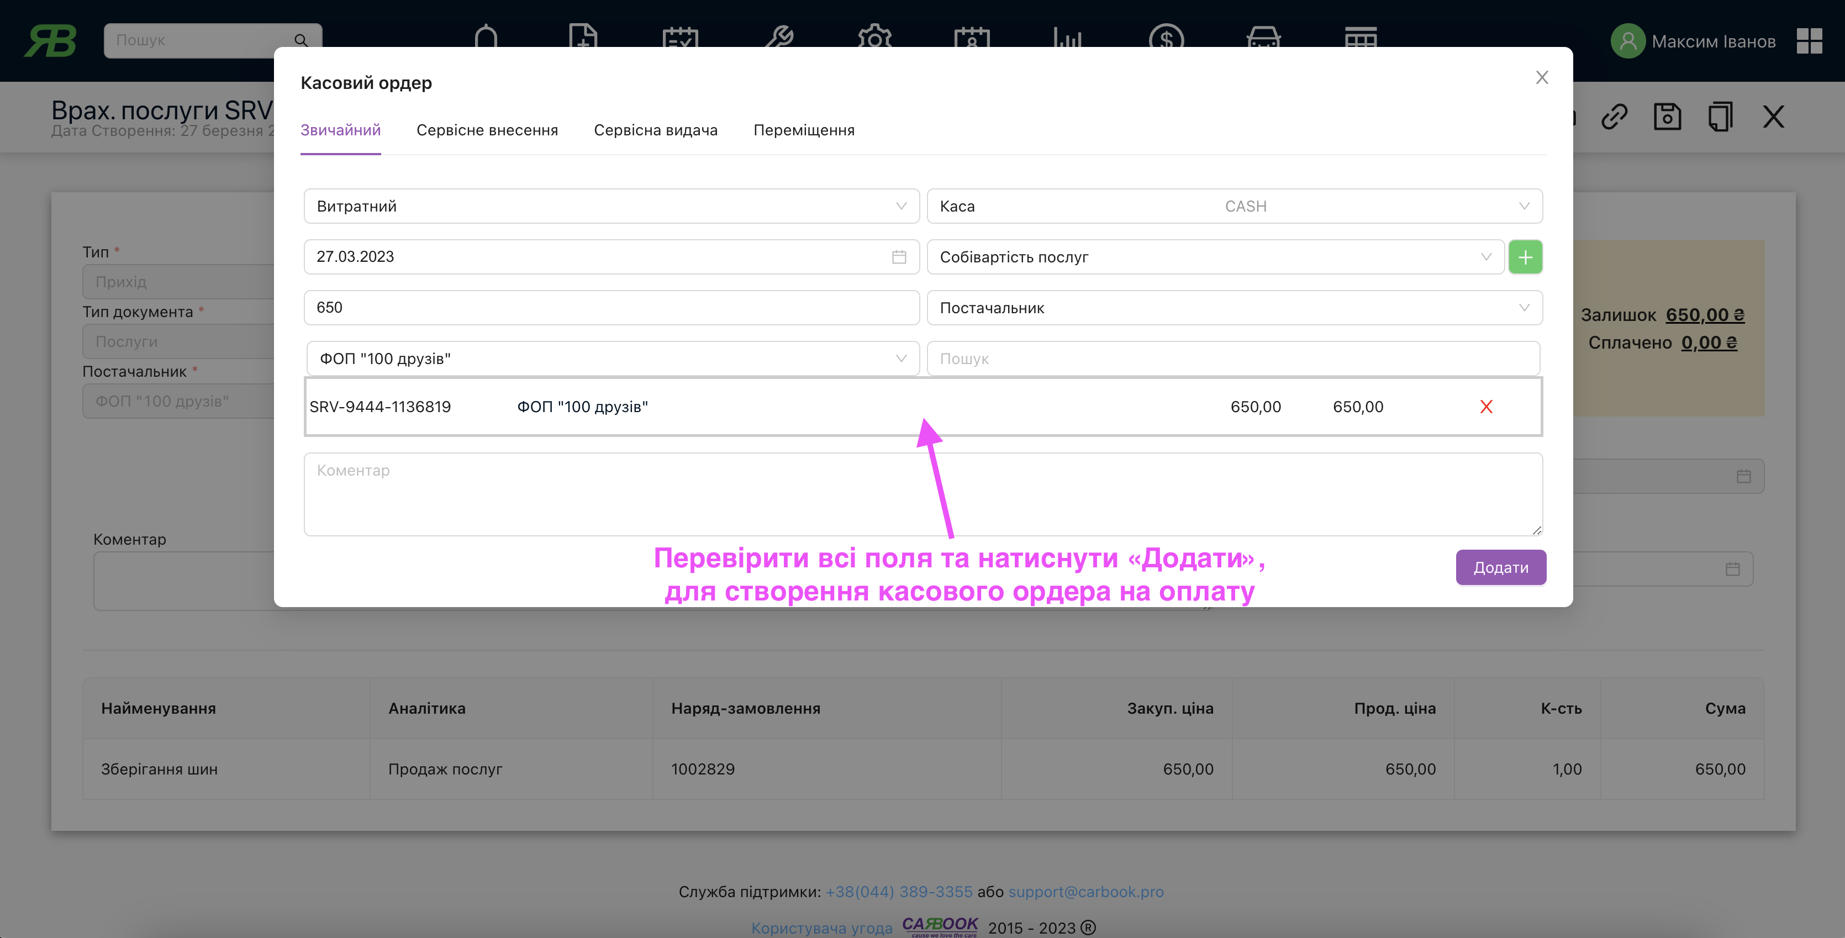The height and width of the screenshot is (938, 1845).
Task: Click the save diskette icon in header
Action: (x=1667, y=116)
